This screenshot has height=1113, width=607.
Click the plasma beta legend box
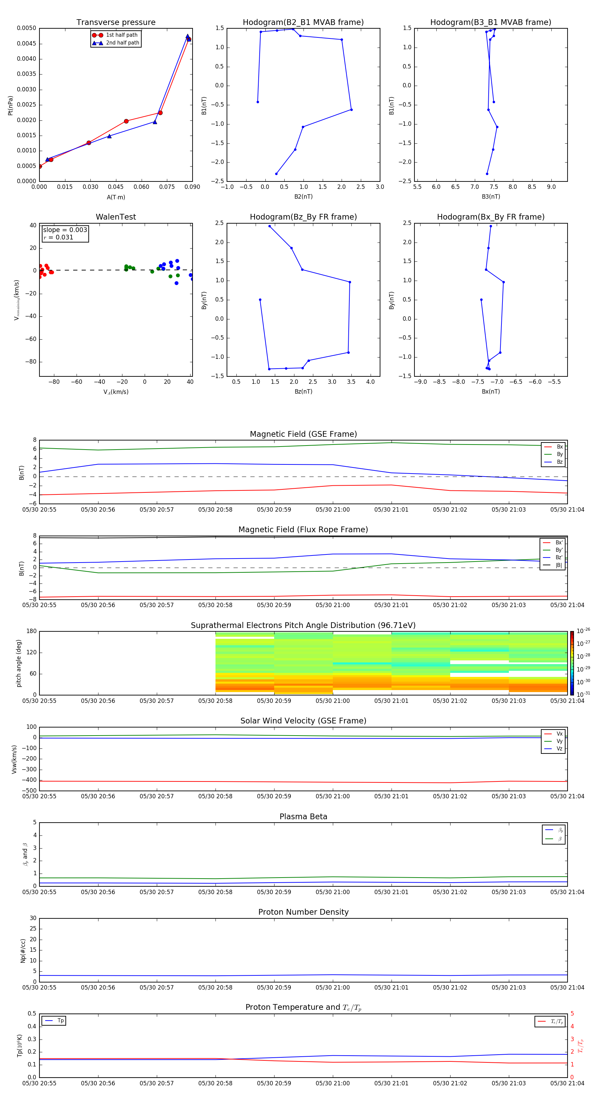[554, 834]
